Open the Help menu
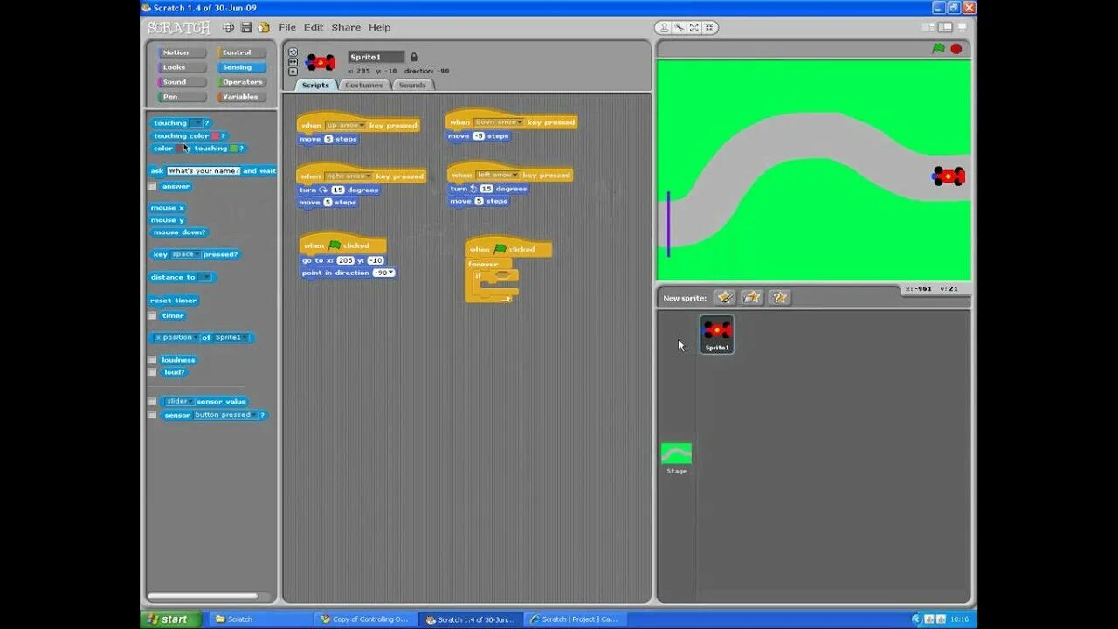Image resolution: width=1118 pixels, height=629 pixels. (380, 28)
